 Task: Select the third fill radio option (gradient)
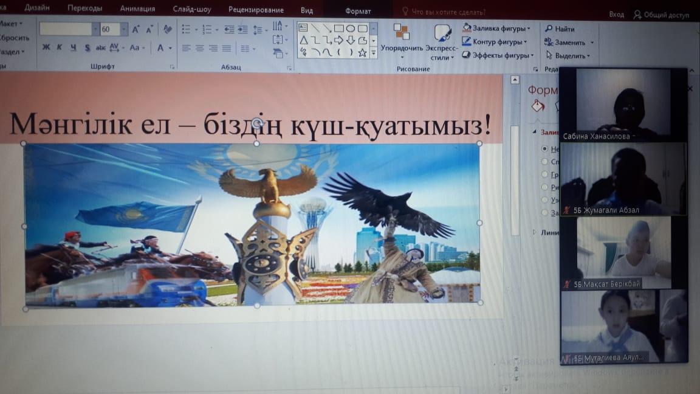coord(544,175)
